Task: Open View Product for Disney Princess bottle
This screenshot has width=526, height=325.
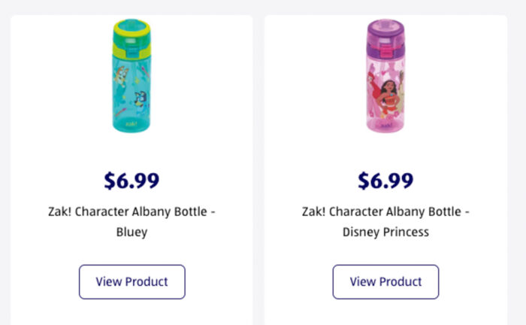Action: (385, 282)
